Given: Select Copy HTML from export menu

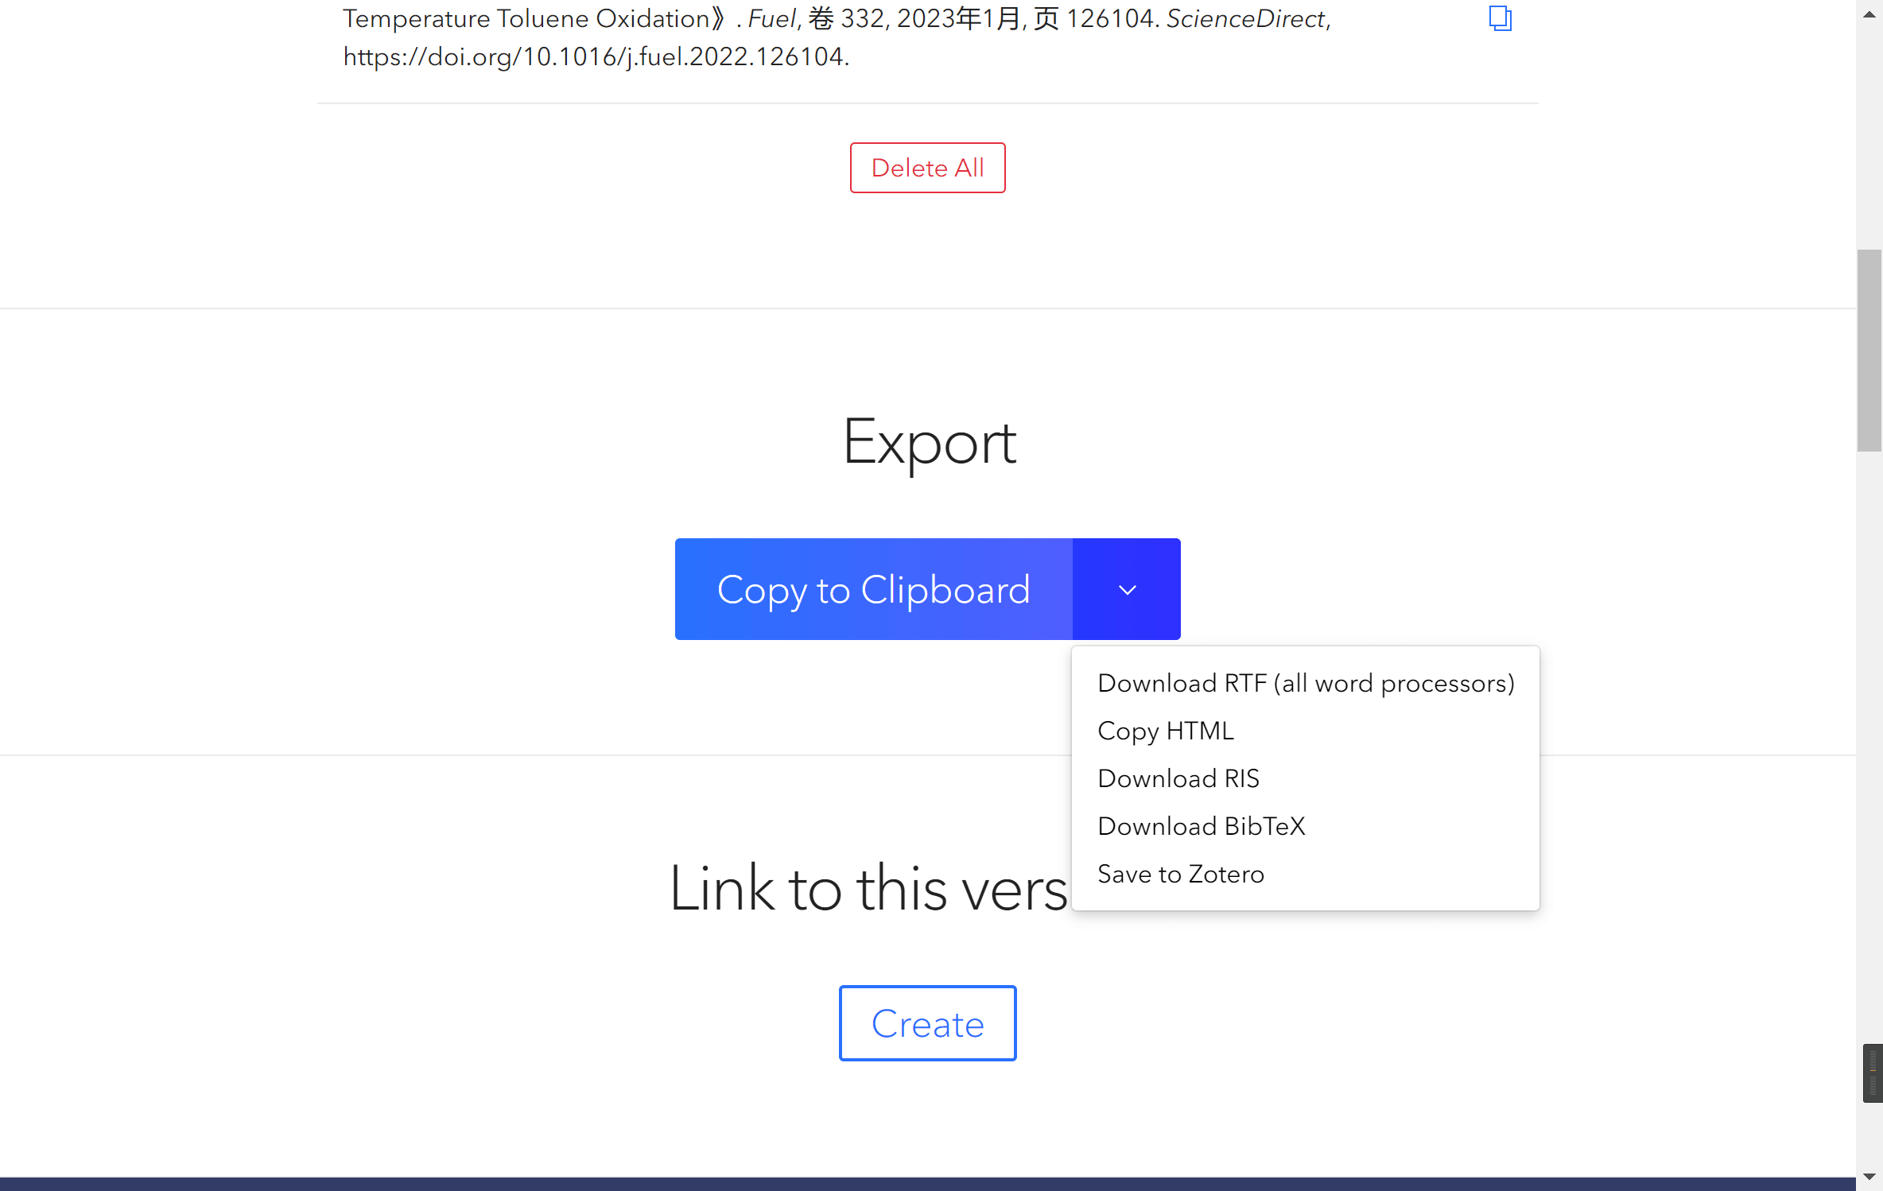Looking at the screenshot, I should click(x=1165, y=730).
